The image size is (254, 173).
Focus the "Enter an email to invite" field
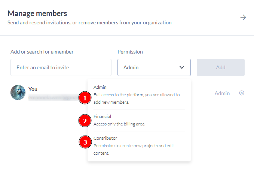click(61, 67)
